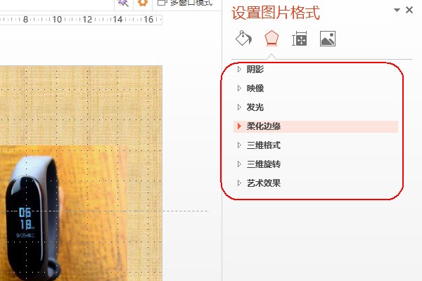Expand the 三维格式 section arrow

click(x=239, y=145)
